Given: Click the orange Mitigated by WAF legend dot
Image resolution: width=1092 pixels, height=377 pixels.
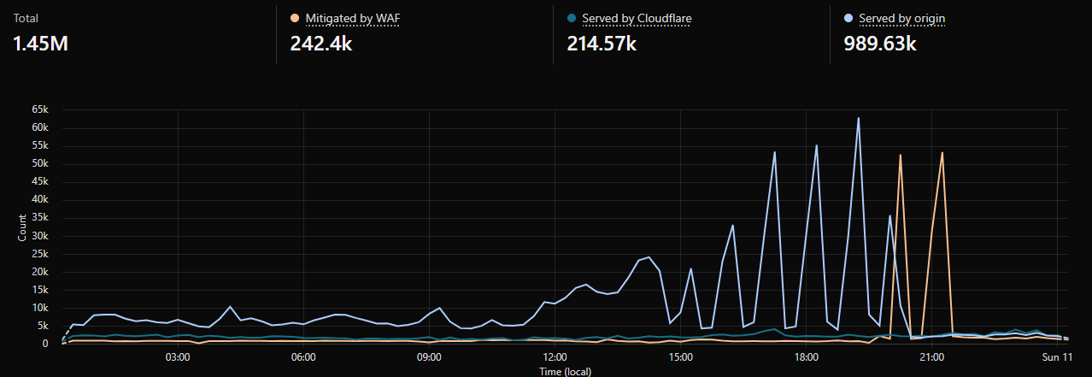Looking at the screenshot, I should click(295, 18).
